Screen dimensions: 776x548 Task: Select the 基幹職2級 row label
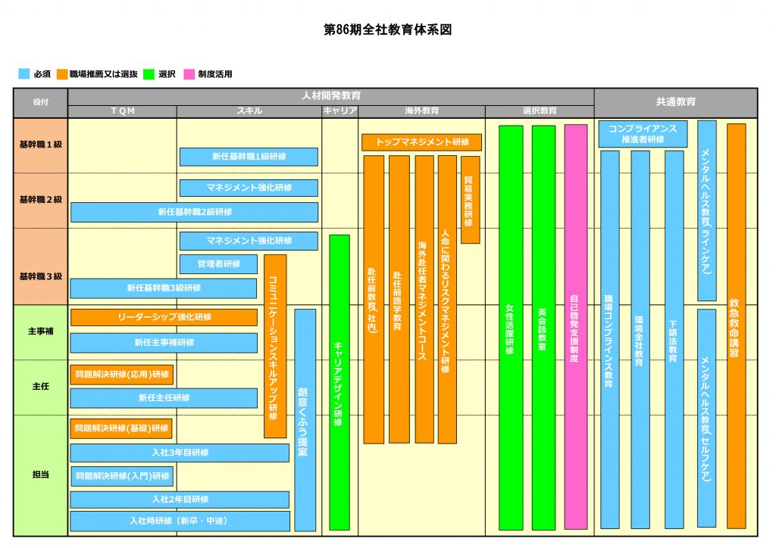(x=41, y=200)
